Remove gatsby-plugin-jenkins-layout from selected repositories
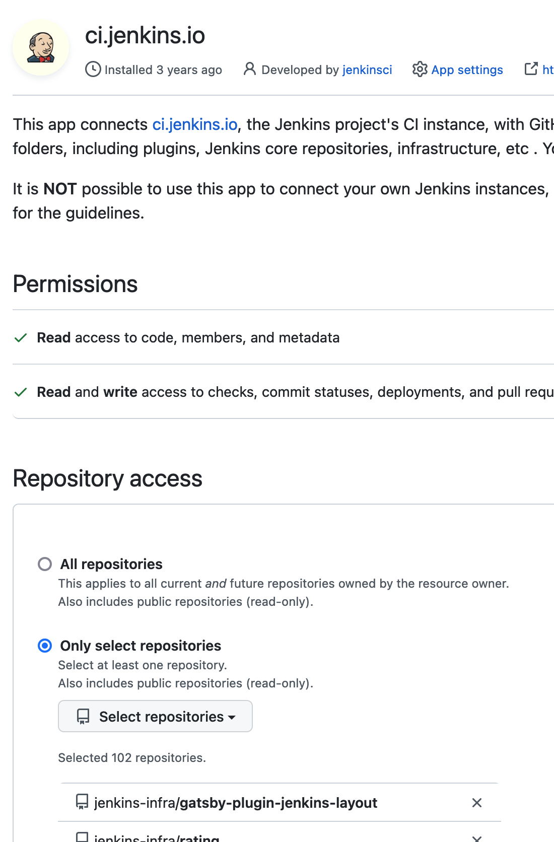The image size is (554, 842). [476, 803]
